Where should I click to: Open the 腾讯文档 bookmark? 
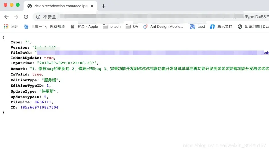[x=221, y=26]
